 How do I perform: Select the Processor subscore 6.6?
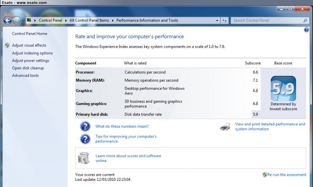coord(255,72)
